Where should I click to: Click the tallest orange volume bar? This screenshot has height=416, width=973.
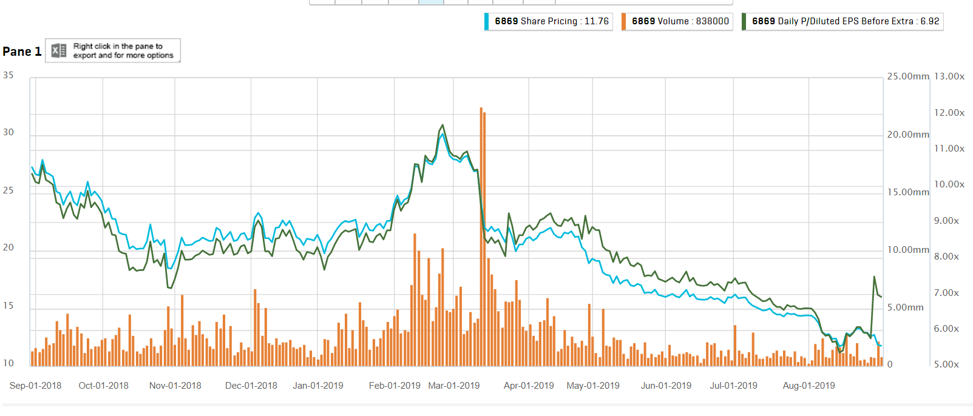pos(482,237)
